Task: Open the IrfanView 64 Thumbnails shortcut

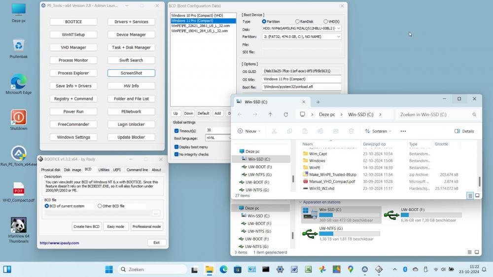Action: coord(19,226)
